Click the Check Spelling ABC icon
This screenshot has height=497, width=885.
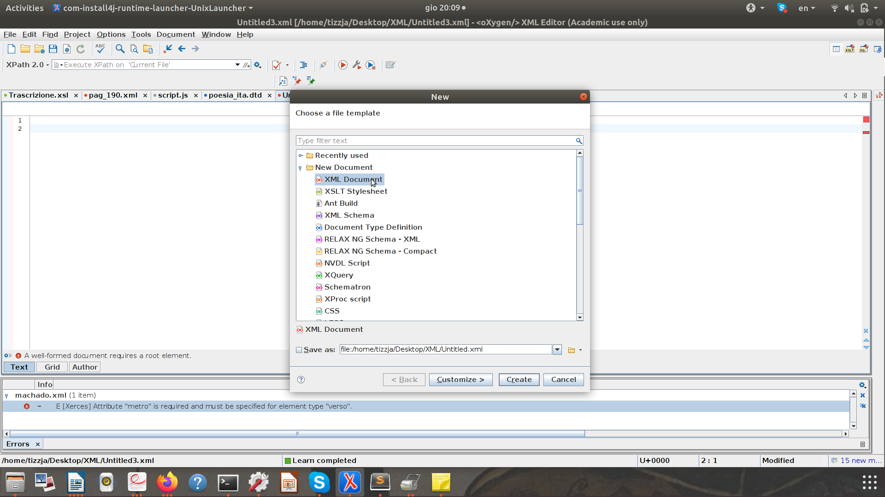click(100, 48)
